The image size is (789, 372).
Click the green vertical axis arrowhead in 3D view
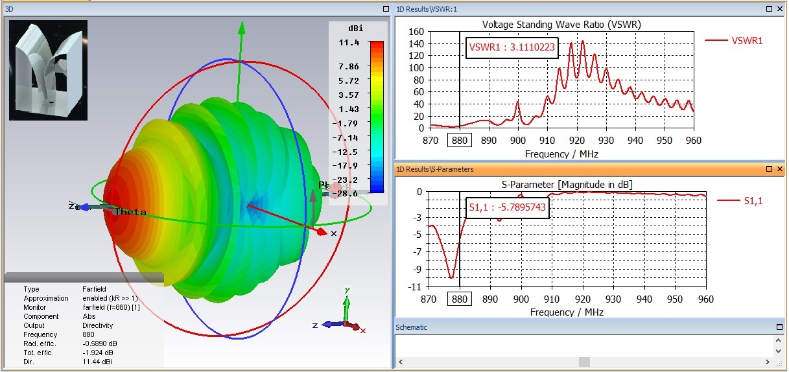click(241, 28)
